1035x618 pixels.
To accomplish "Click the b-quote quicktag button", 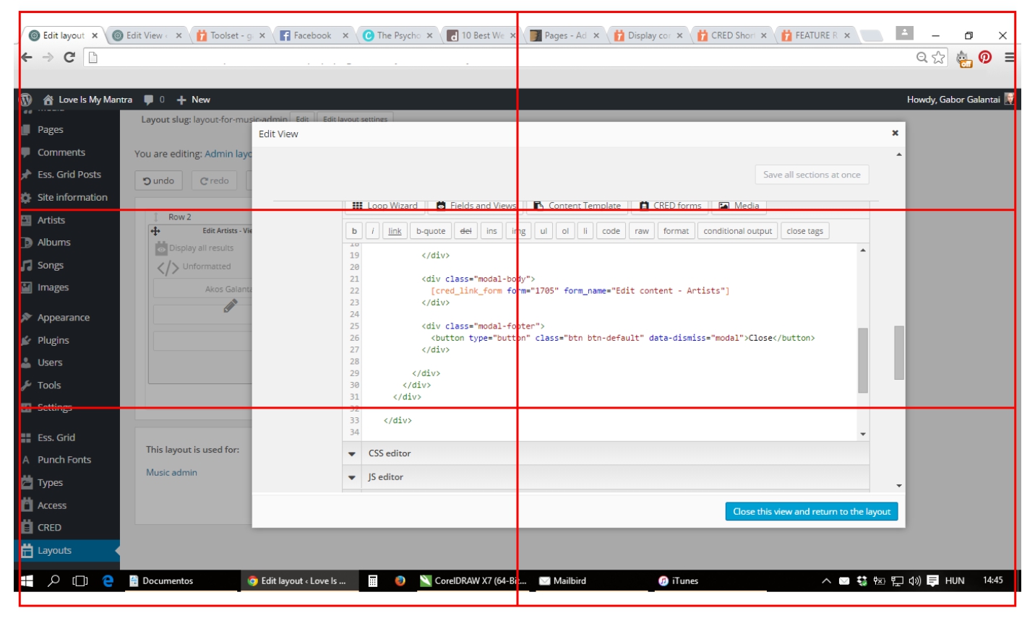I will point(431,231).
